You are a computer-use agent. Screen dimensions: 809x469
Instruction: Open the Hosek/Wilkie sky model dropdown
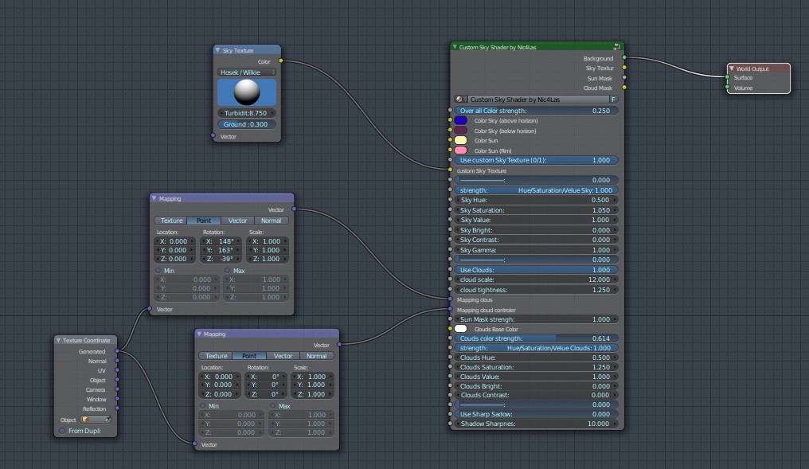pos(245,72)
